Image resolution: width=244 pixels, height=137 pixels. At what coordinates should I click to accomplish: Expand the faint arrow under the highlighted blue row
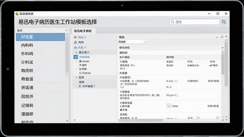tap(77, 61)
